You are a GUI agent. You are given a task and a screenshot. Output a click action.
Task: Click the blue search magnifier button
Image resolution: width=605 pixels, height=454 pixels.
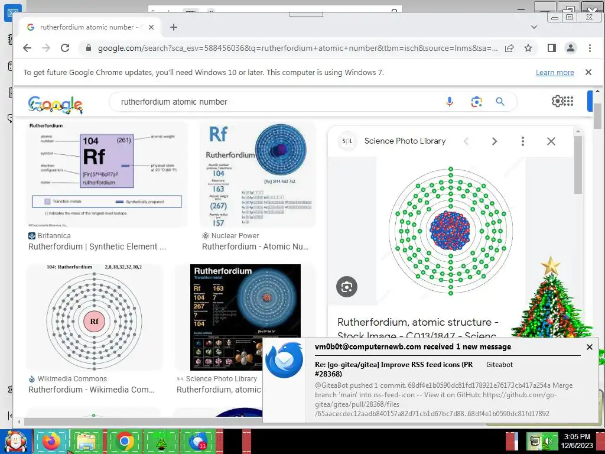(500, 102)
